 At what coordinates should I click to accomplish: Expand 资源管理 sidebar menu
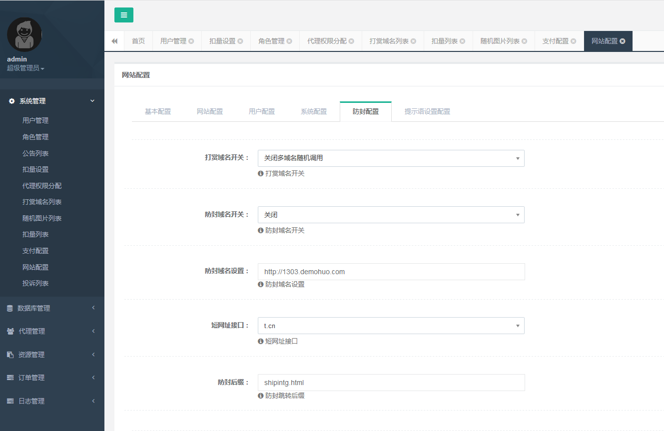52,355
